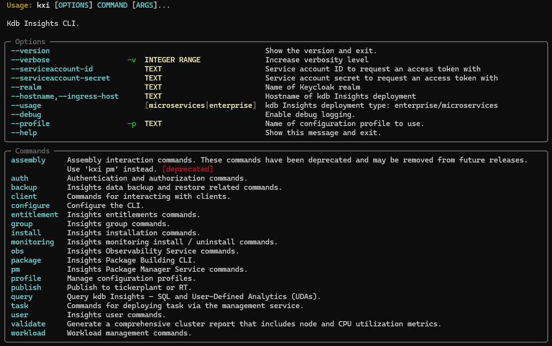This screenshot has height=346, width=552.
Task: Click the obs command name
Action: pyautogui.click(x=17, y=252)
